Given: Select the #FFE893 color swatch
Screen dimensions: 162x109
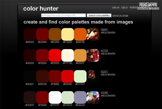Looking at the screenshot, I should pyautogui.click(x=67, y=34).
